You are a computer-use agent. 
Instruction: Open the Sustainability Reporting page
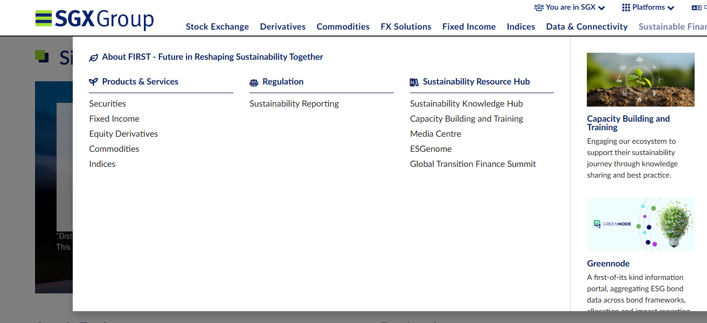coord(294,103)
